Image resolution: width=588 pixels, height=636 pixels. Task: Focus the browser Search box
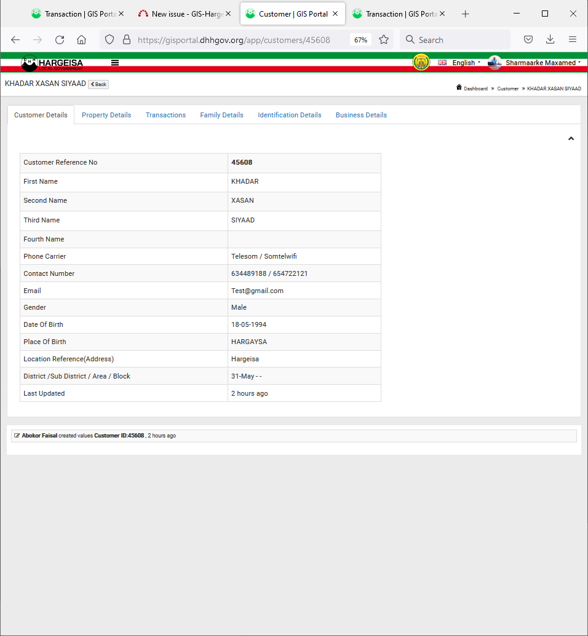455,40
